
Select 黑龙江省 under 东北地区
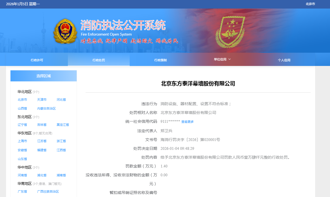[x=63, y=125]
